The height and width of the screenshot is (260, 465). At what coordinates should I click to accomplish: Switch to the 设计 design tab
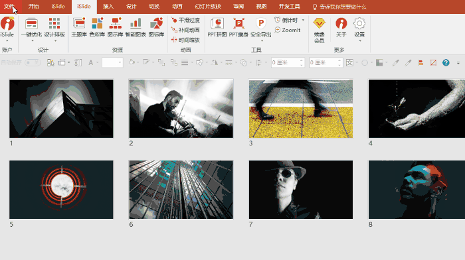(x=131, y=7)
